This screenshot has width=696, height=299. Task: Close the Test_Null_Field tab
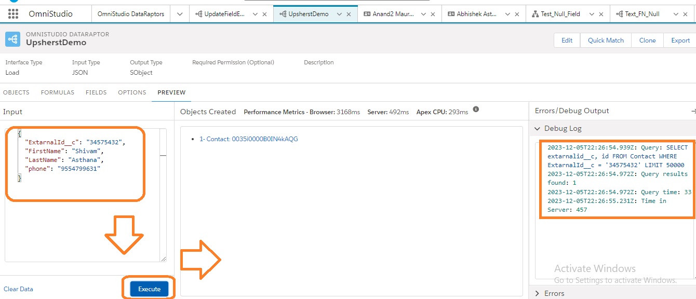click(x=601, y=15)
